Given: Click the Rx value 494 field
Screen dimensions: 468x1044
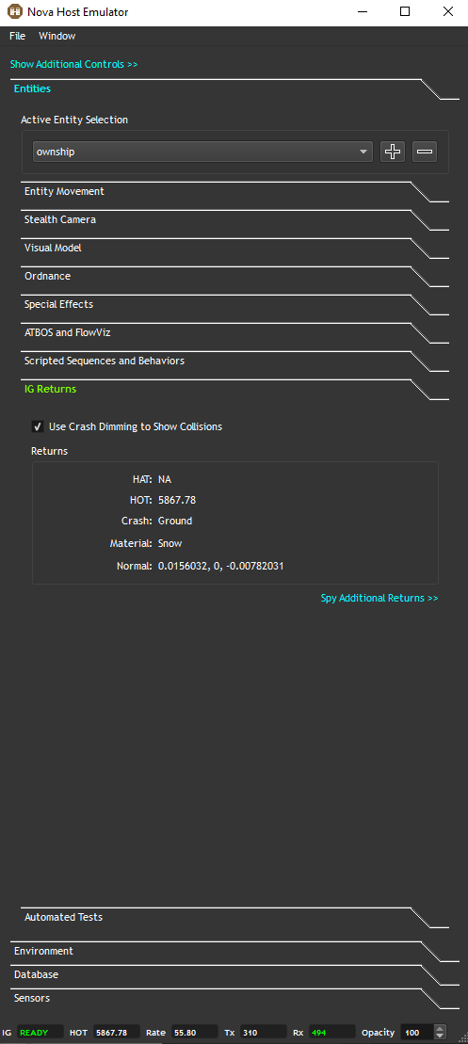Looking at the screenshot, I should tap(332, 1033).
